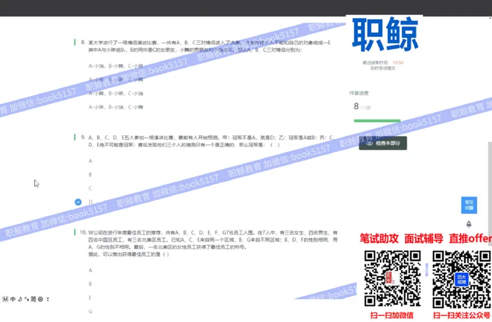Click question 9 text about 演讲比赛

tap(211, 141)
